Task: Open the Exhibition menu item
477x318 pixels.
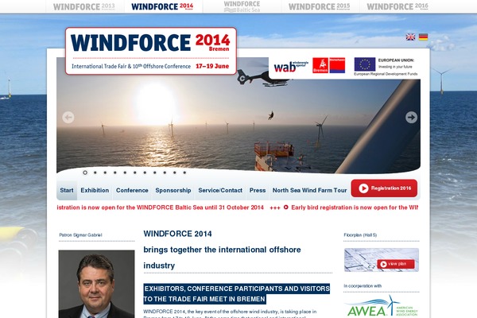Action: tap(95, 190)
